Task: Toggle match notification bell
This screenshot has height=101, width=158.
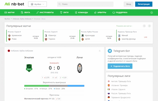Action: (x=100, y=51)
